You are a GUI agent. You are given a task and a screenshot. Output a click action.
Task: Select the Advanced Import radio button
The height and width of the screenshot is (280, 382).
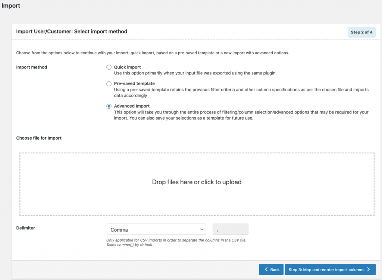click(109, 106)
